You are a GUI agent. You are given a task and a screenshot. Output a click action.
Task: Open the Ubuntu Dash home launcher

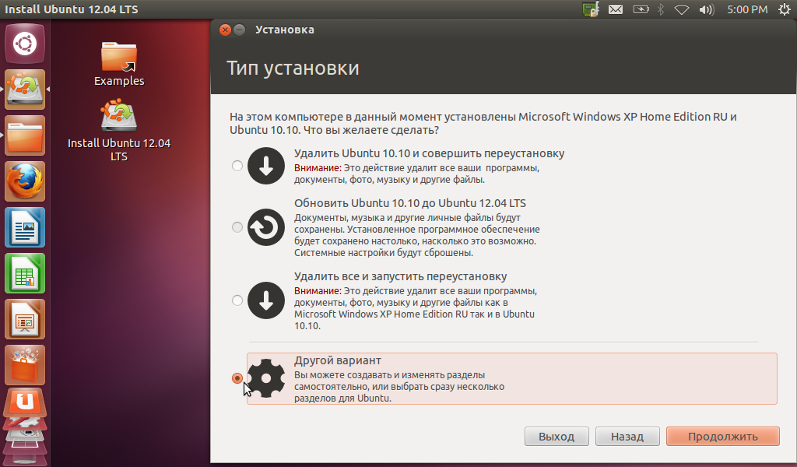point(25,44)
